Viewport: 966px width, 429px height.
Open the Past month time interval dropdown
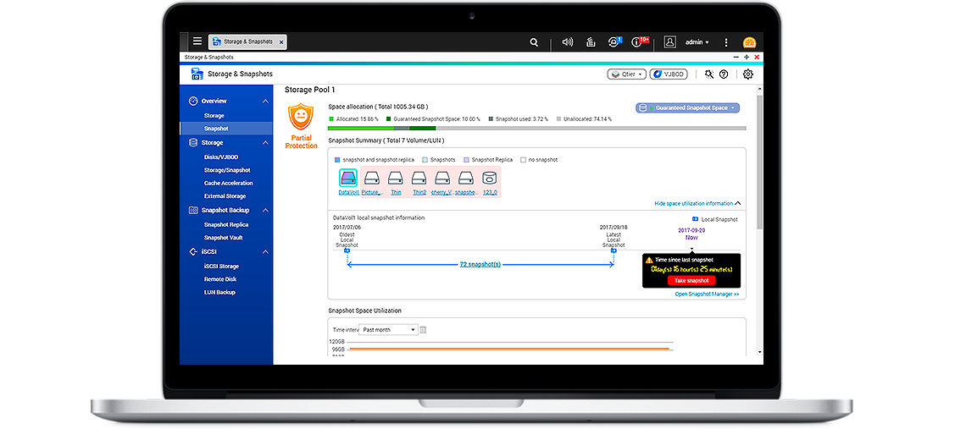(388, 330)
